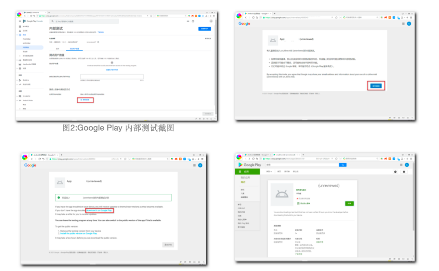Click the search field in the Google Play store header
Viewport: 439px width, 271px height.
point(302,165)
